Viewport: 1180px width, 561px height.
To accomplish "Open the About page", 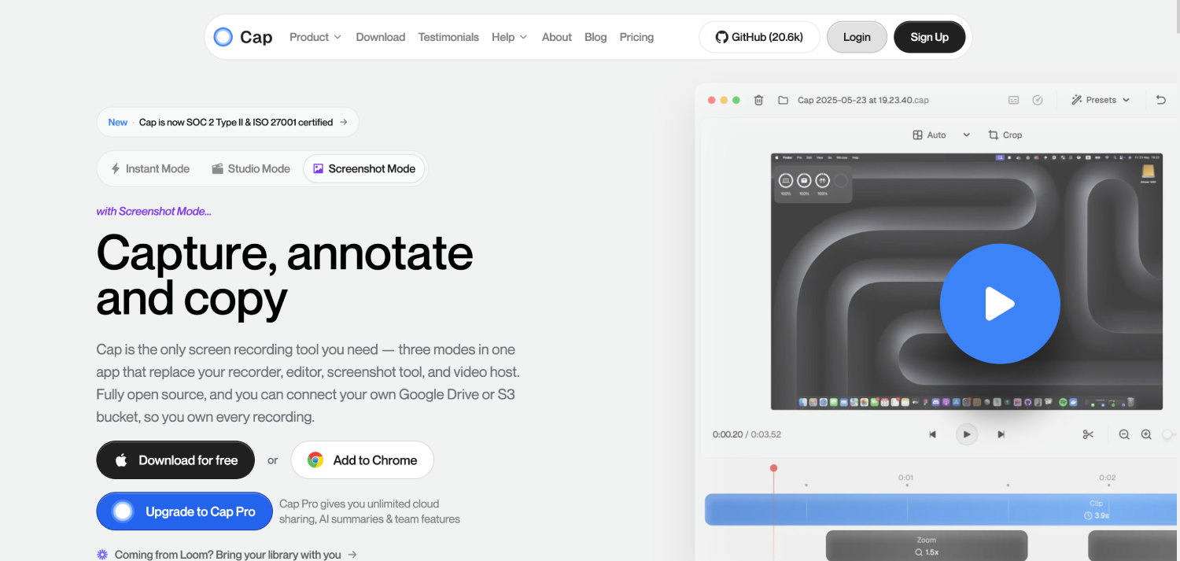I will pos(556,37).
